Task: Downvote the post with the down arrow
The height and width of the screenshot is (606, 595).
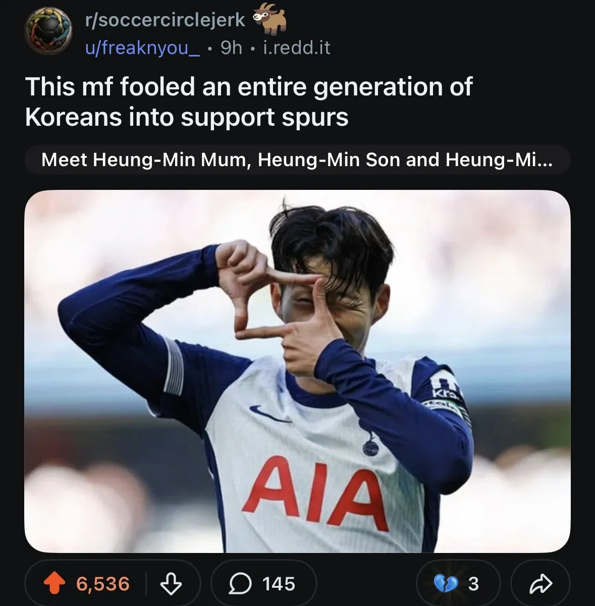Action: tap(171, 584)
